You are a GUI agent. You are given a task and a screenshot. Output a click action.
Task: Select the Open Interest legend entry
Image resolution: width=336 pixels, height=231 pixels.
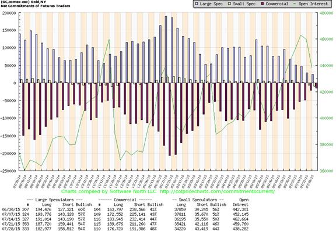pos(310,4)
